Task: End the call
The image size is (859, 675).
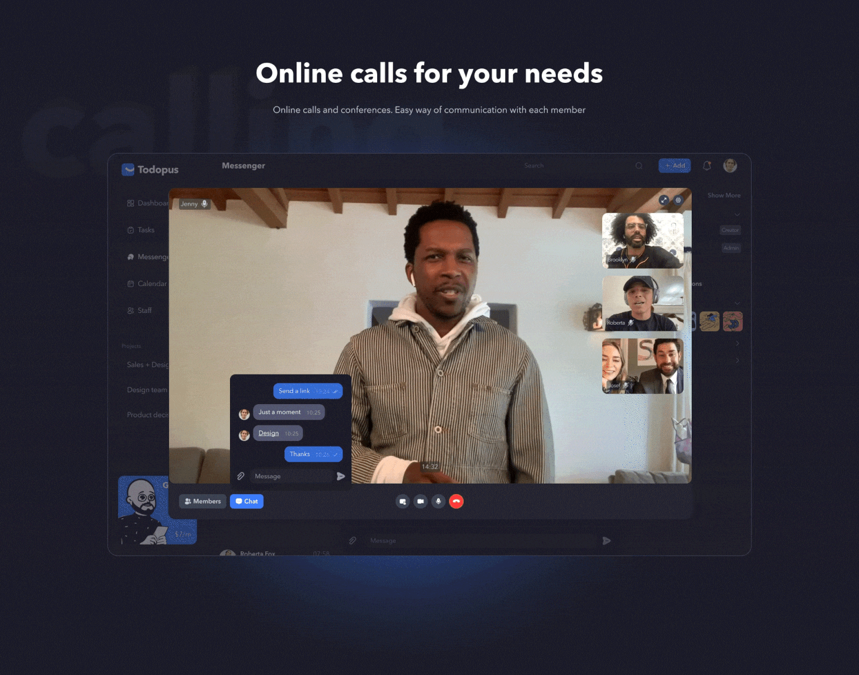Action: (x=457, y=501)
